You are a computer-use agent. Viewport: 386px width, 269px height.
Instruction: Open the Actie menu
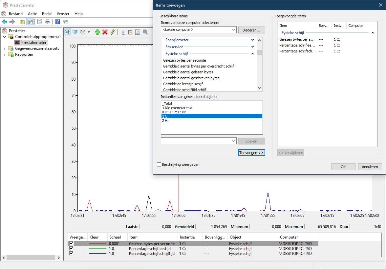coord(32,14)
